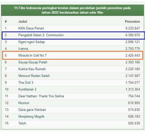
Task: Click the green table title banner
Action: [73, 10]
